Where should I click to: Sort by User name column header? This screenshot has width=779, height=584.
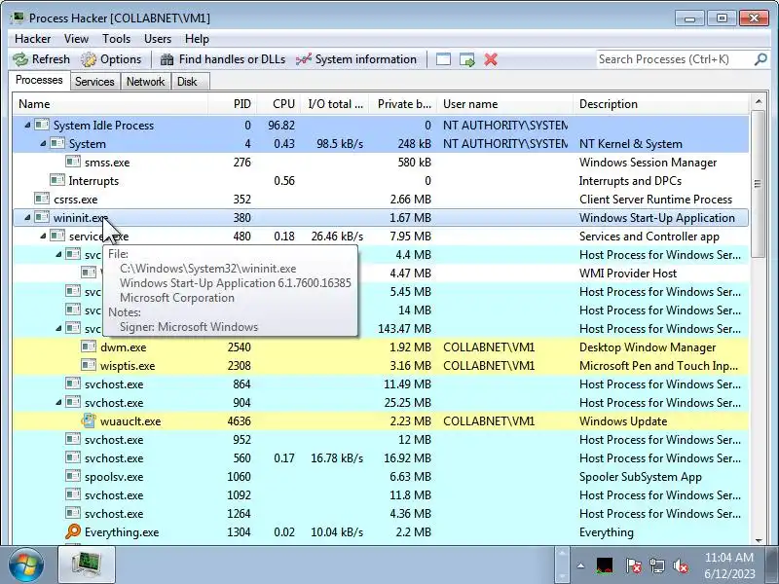(504, 104)
